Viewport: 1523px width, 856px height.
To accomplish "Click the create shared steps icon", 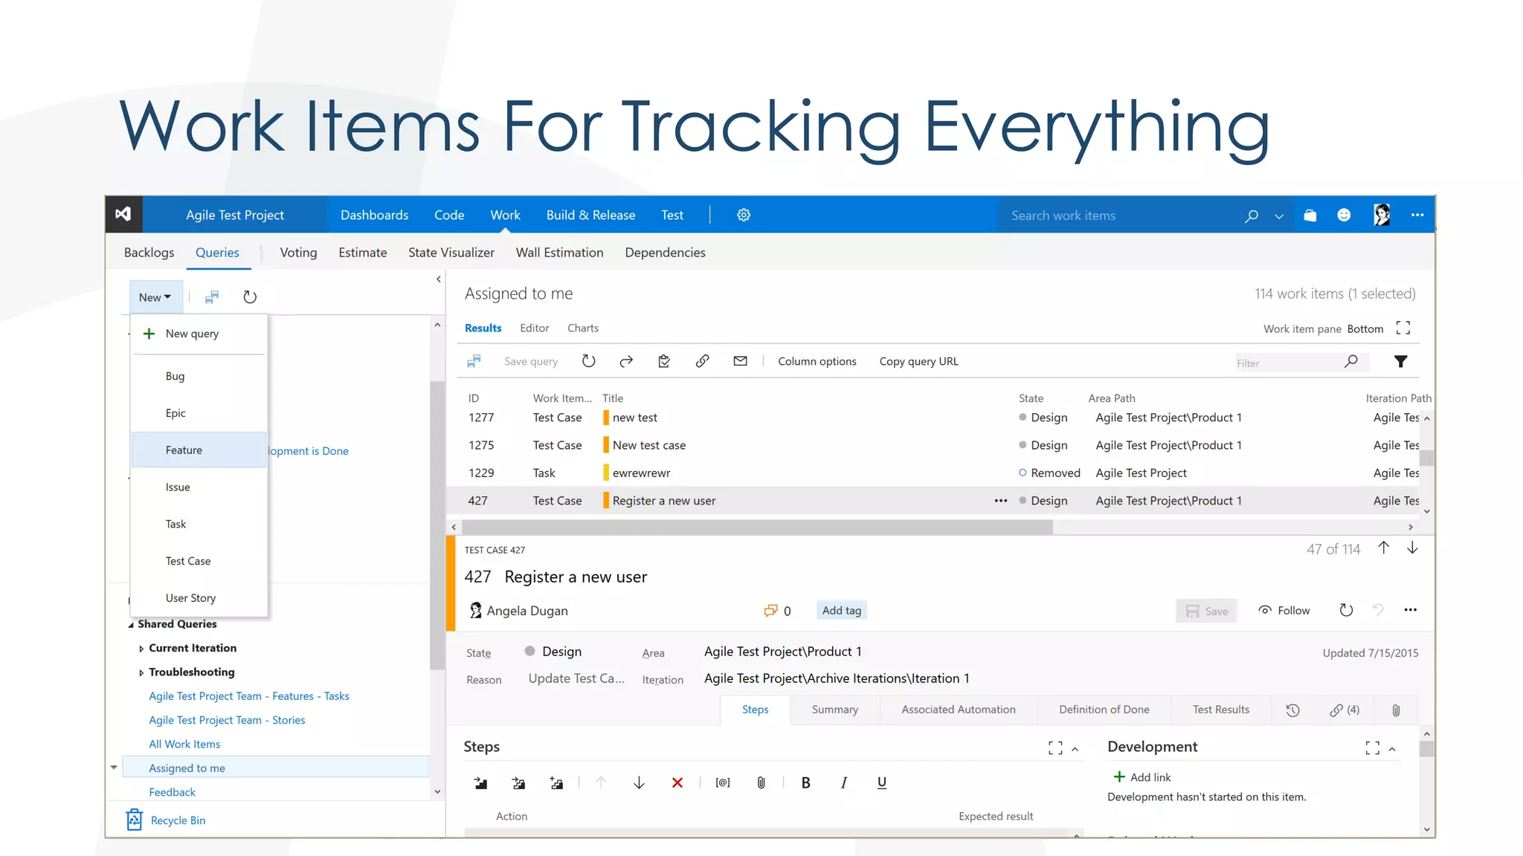I will click(x=556, y=782).
